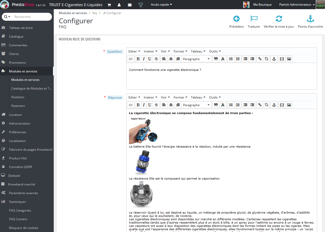The height and width of the screenshot is (232, 325).
Task: Open Paragraphe format dropdown in Question editor
Action: pos(196,59)
